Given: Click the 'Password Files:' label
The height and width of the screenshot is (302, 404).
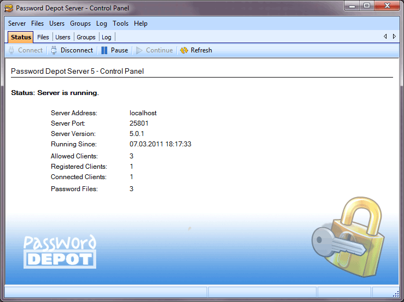Looking at the screenshot, I should (74, 189).
